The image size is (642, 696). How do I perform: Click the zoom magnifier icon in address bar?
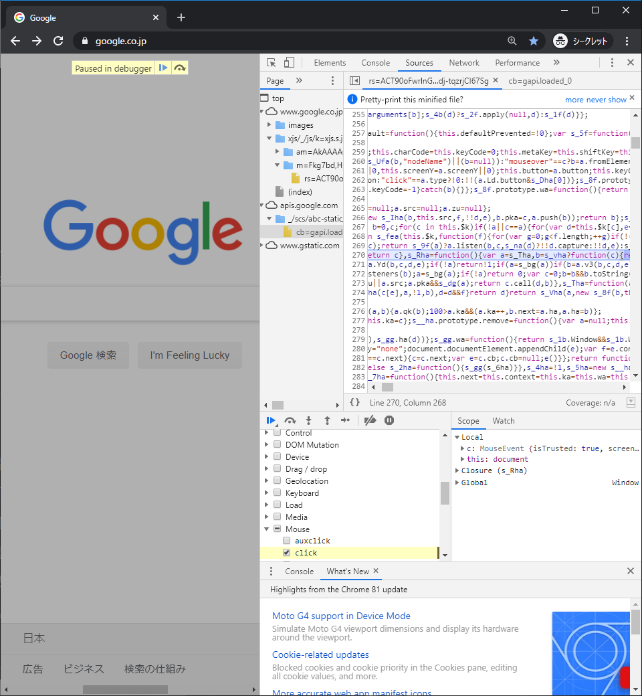[x=512, y=41]
